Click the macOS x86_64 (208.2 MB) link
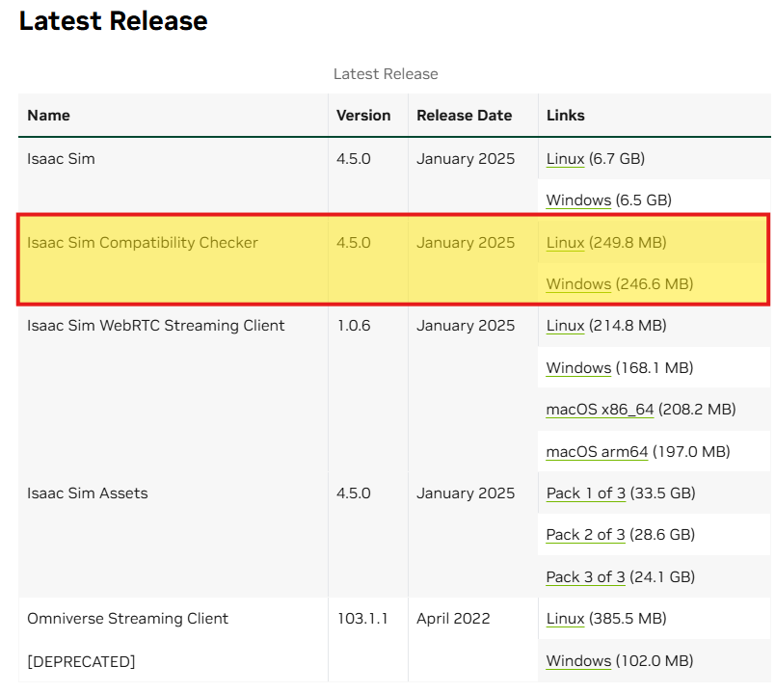775x693 pixels. coord(600,410)
